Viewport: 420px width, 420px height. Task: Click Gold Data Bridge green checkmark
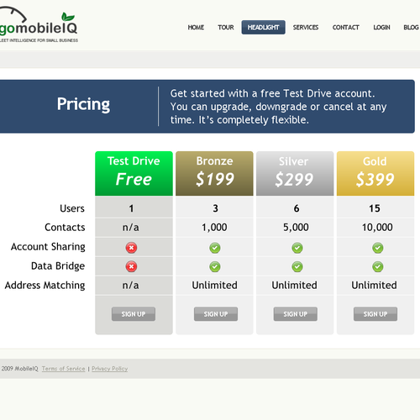[378, 266]
